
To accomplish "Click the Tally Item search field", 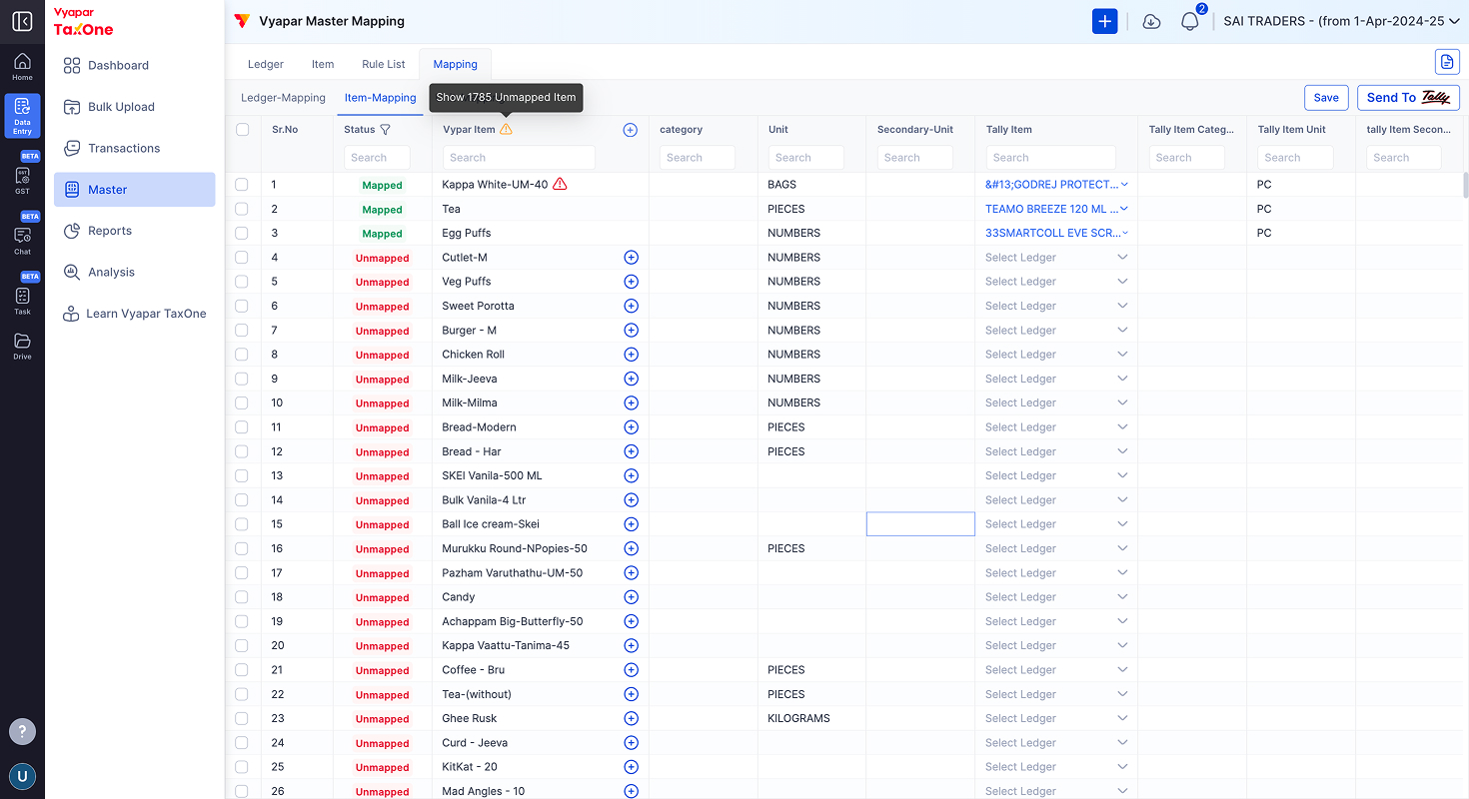I will (1050, 158).
